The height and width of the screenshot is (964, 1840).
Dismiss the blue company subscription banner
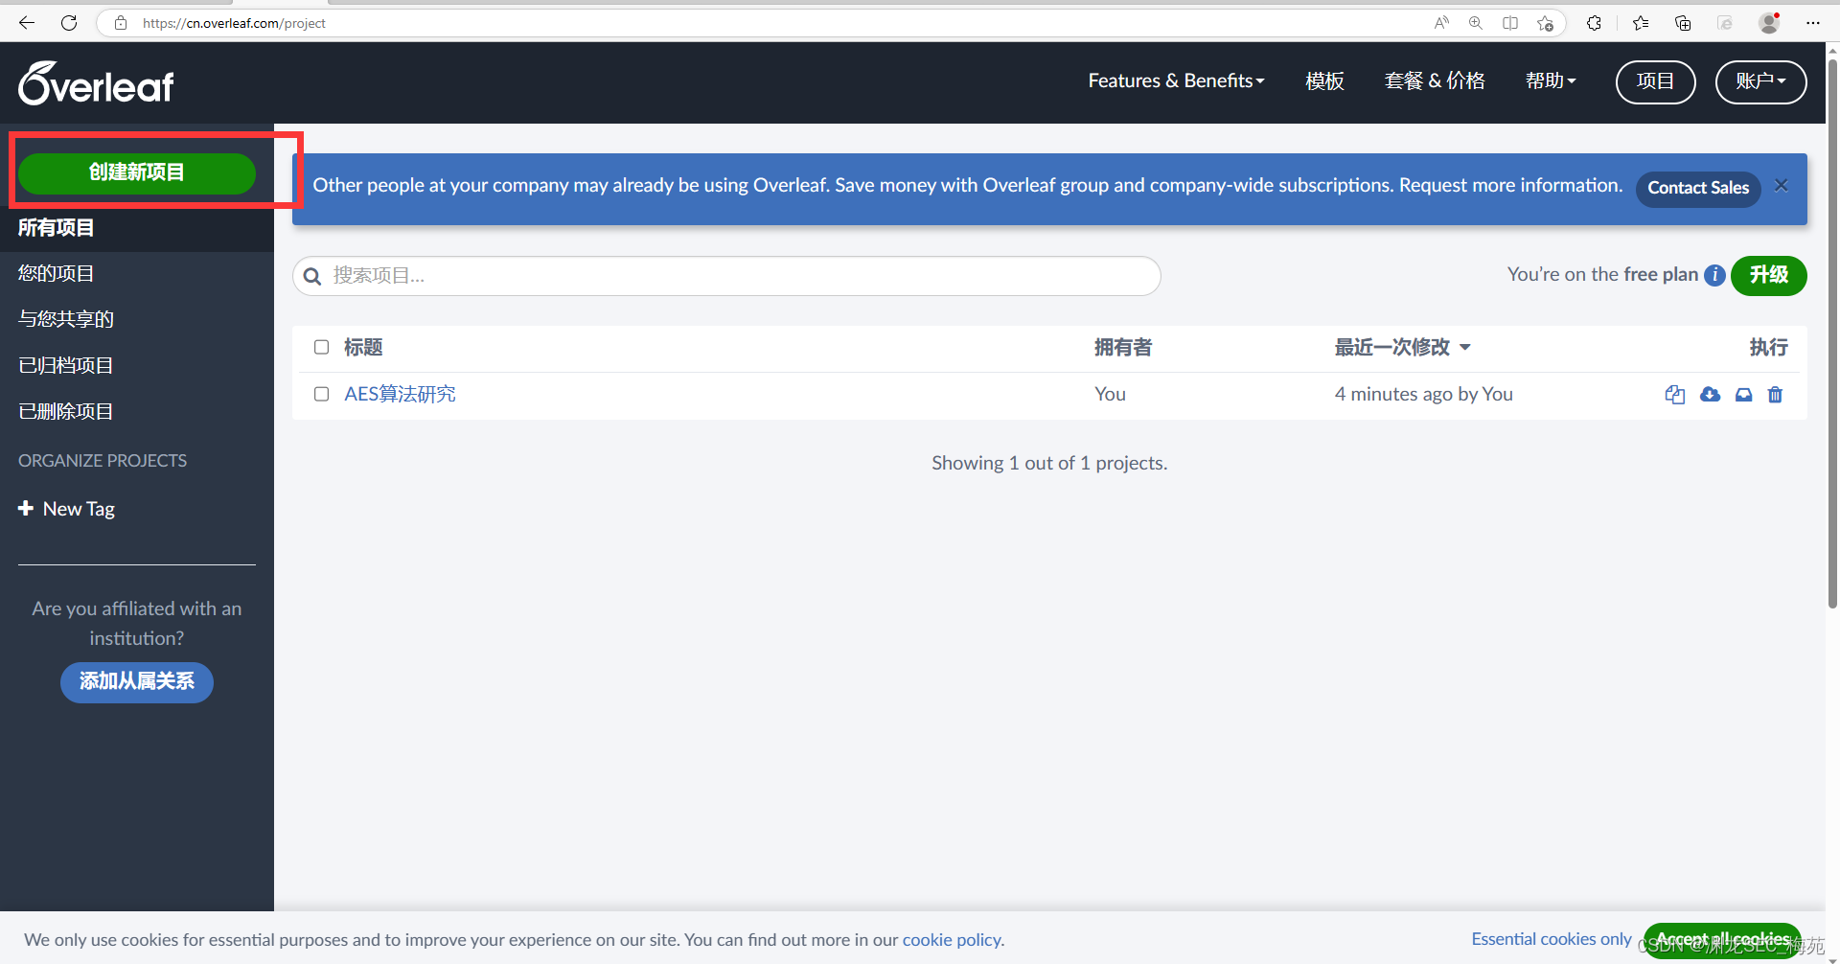point(1781,185)
